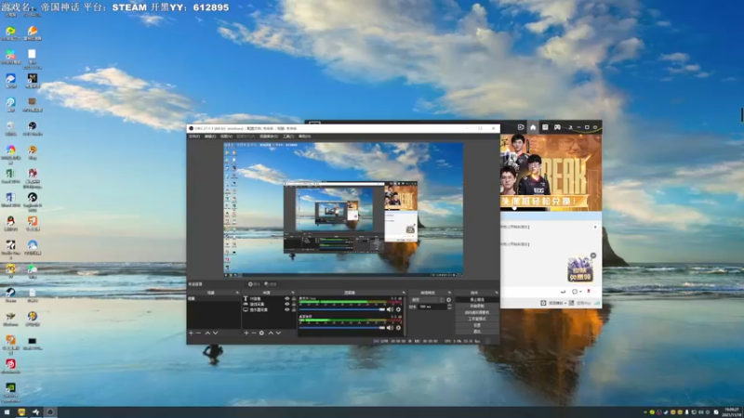The height and width of the screenshot is (418, 744).
Task: Click the Settings button in OBS Controls
Action: click(477, 325)
